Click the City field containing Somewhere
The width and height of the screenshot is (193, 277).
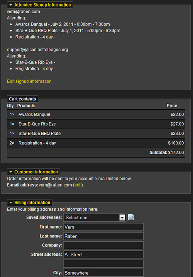pyautogui.click(x=103, y=273)
